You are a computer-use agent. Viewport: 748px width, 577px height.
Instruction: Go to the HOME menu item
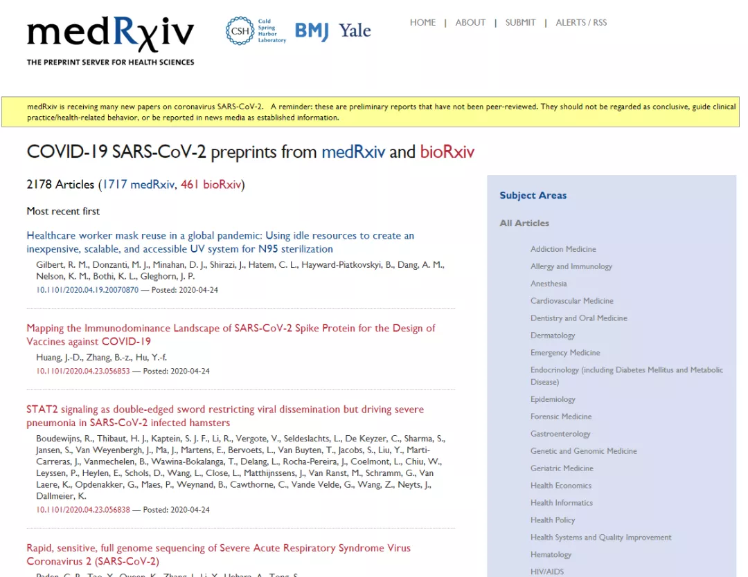coord(422,22)
